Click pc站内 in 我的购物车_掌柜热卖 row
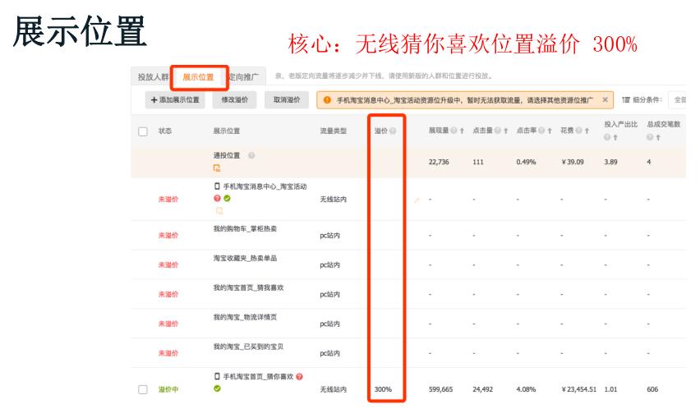700x409 pixels. pyautogui.click(x=330, y=235)
